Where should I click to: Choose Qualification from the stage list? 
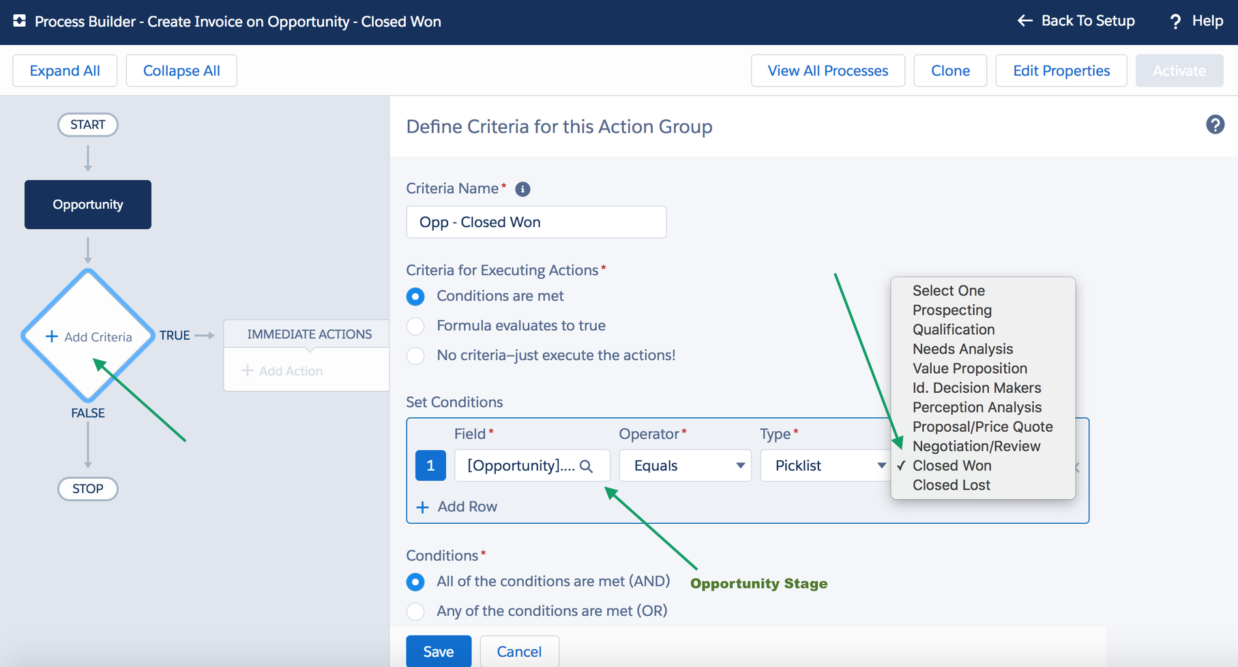click(983, 329)
